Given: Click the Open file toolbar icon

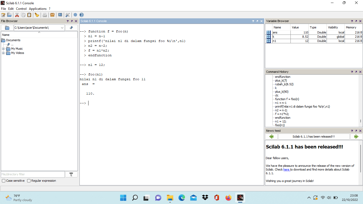Looking at the screenshot, I should 9,15.
